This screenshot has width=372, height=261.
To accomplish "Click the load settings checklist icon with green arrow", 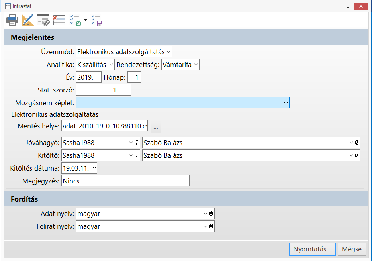I will (75, 20).
